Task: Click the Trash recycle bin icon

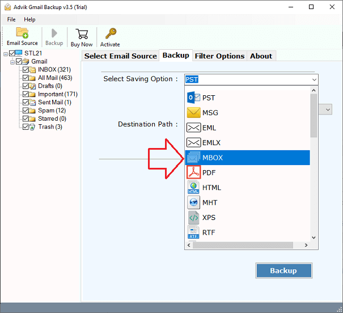Action: pos(32,127)
